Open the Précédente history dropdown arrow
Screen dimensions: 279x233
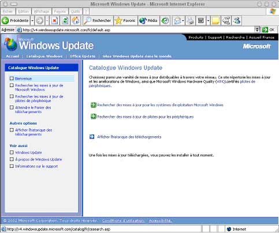click(32, 20)
